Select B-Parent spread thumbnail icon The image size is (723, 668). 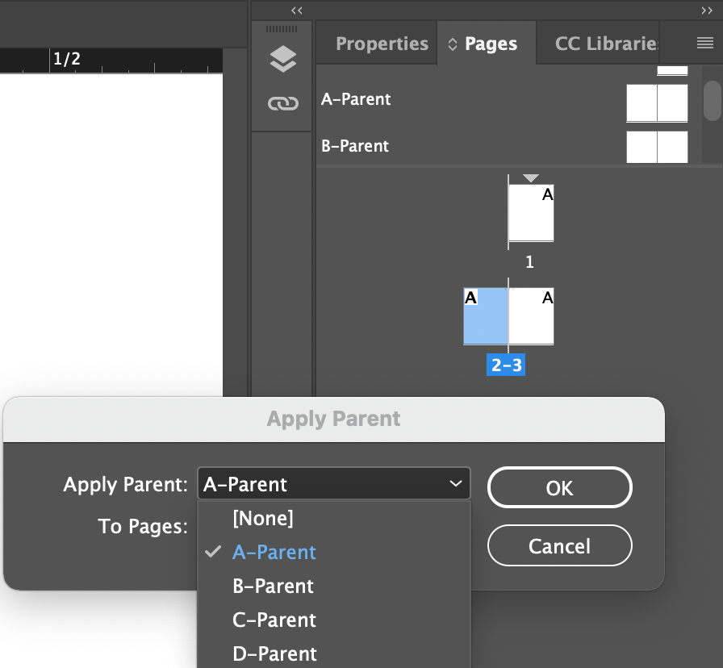657,147
